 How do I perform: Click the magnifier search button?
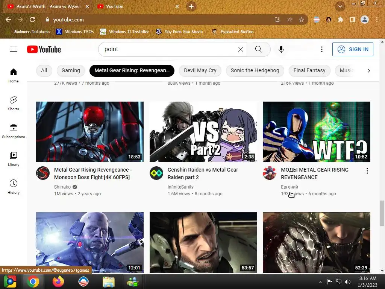point(259,49)
